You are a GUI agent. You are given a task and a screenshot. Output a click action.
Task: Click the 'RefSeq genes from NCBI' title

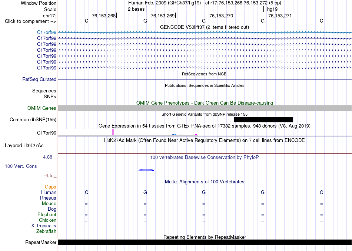click(205, 74)
